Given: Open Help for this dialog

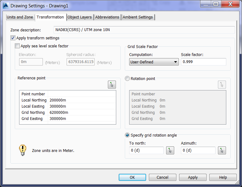Looking at the screenshot, I should point(223,177).
